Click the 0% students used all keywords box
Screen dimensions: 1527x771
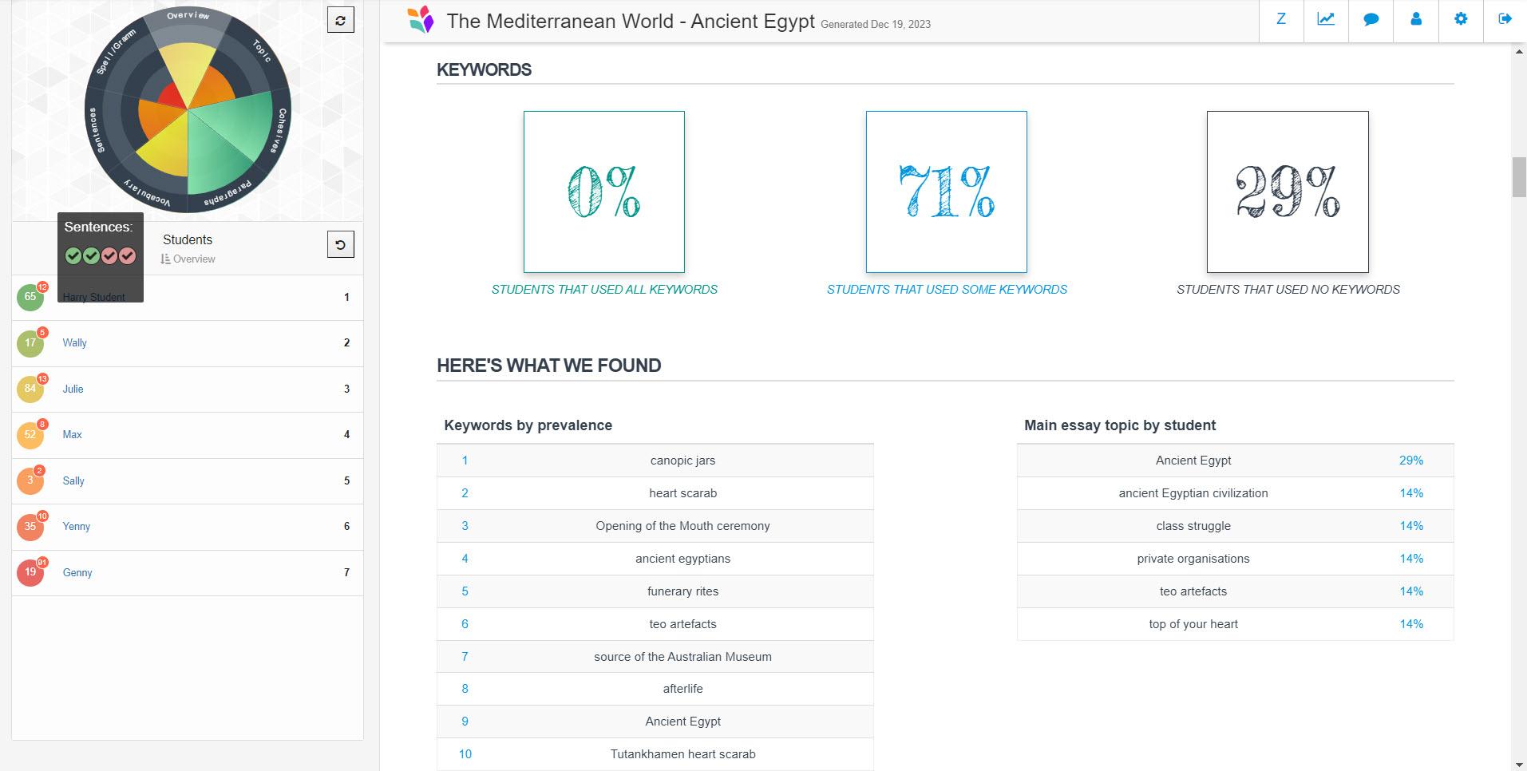pos(603,192)
